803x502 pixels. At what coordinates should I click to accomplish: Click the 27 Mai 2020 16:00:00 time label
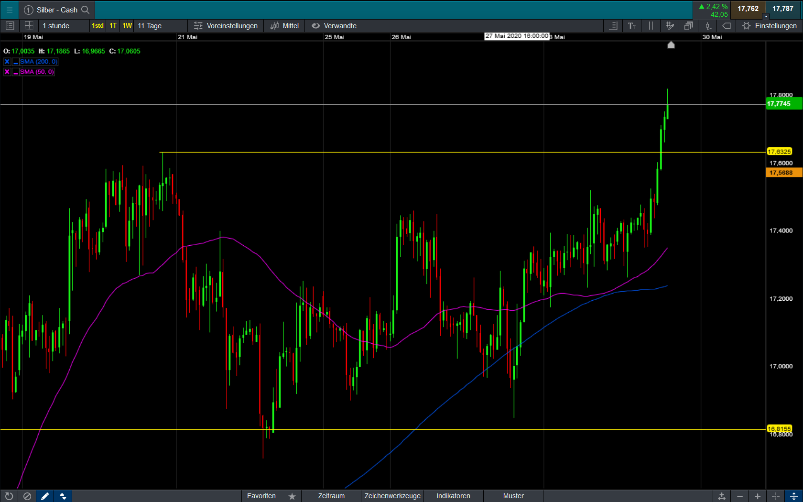coord(517,36)
